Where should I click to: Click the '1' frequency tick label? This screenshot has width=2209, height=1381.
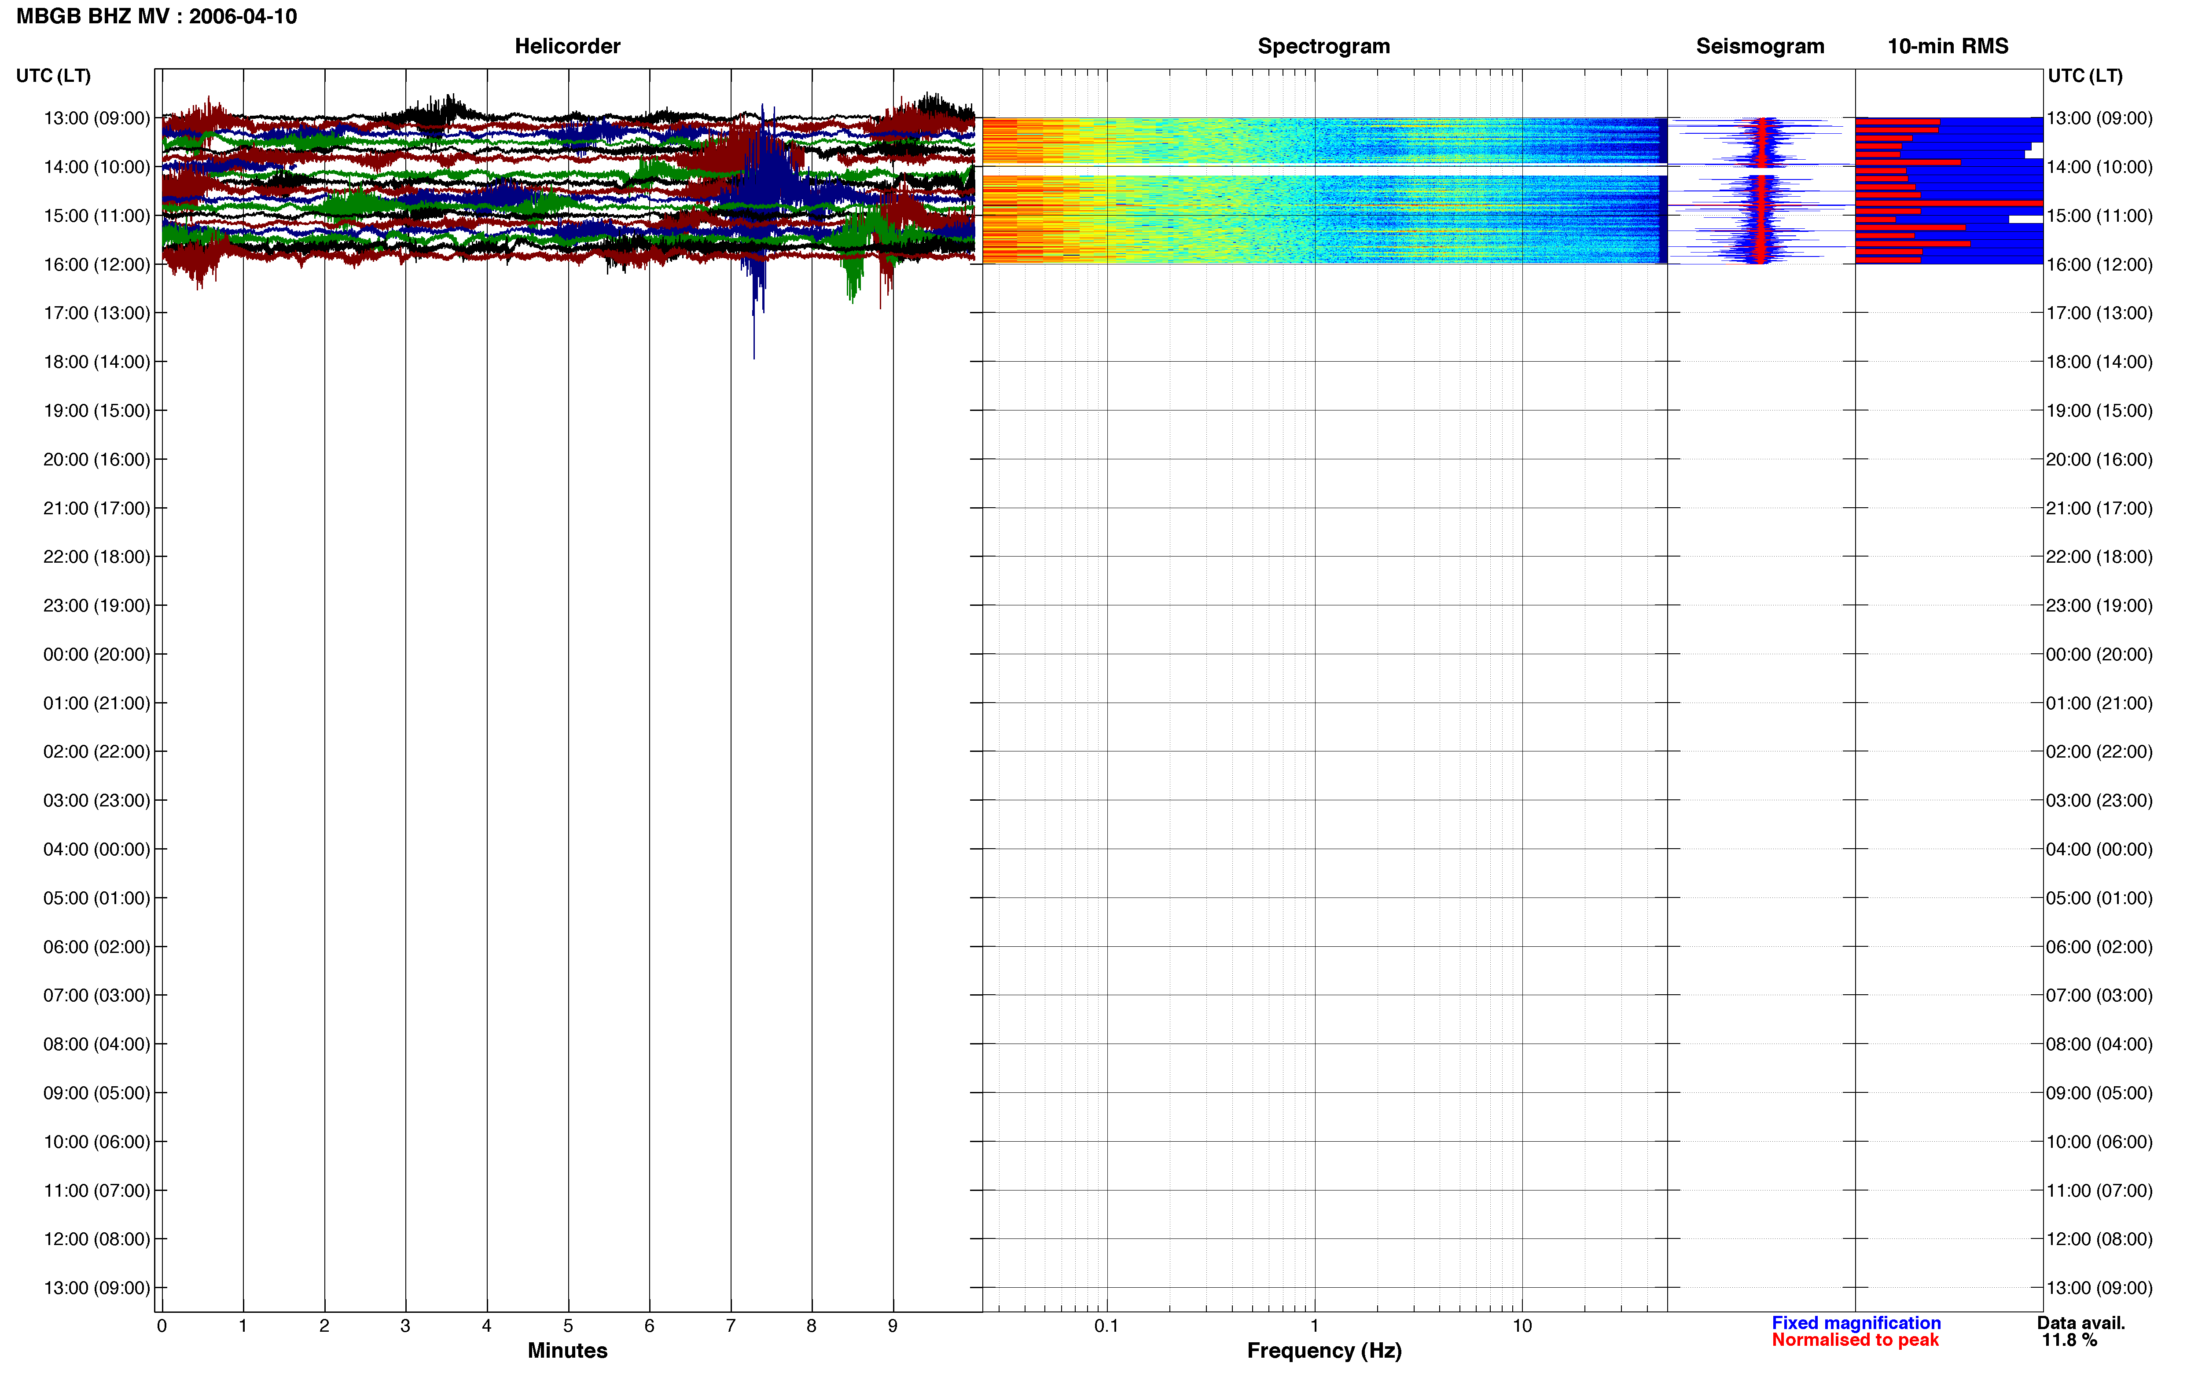(x=1315, y=1326)
